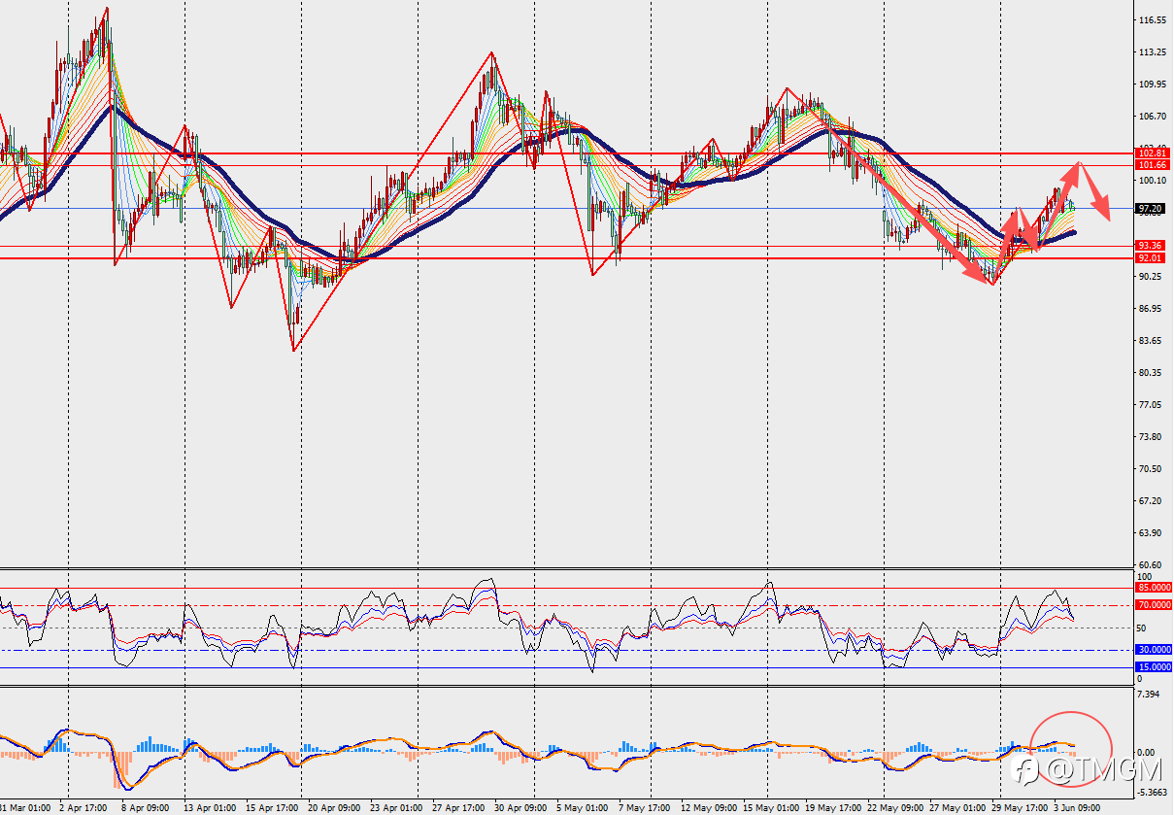Click the 27 May 01:00 time label

956,808
